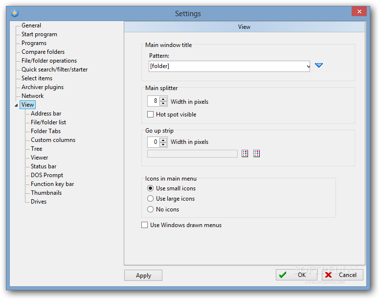The image size is (380, 300).
Task: Open Network settings page
Action: 32,96
